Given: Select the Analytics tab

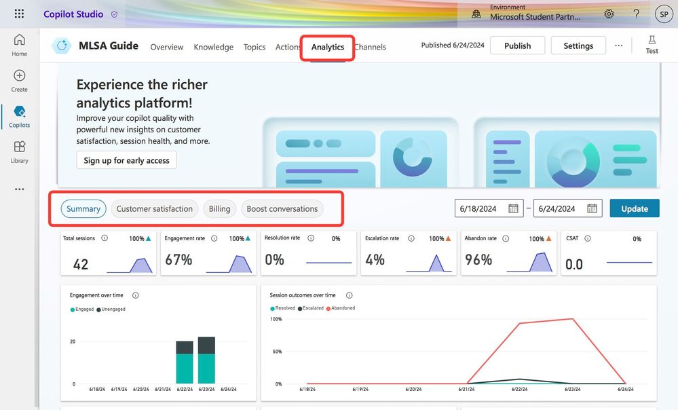Looking at the screenshot, I should pyautogui.click(x=328, y=47).
